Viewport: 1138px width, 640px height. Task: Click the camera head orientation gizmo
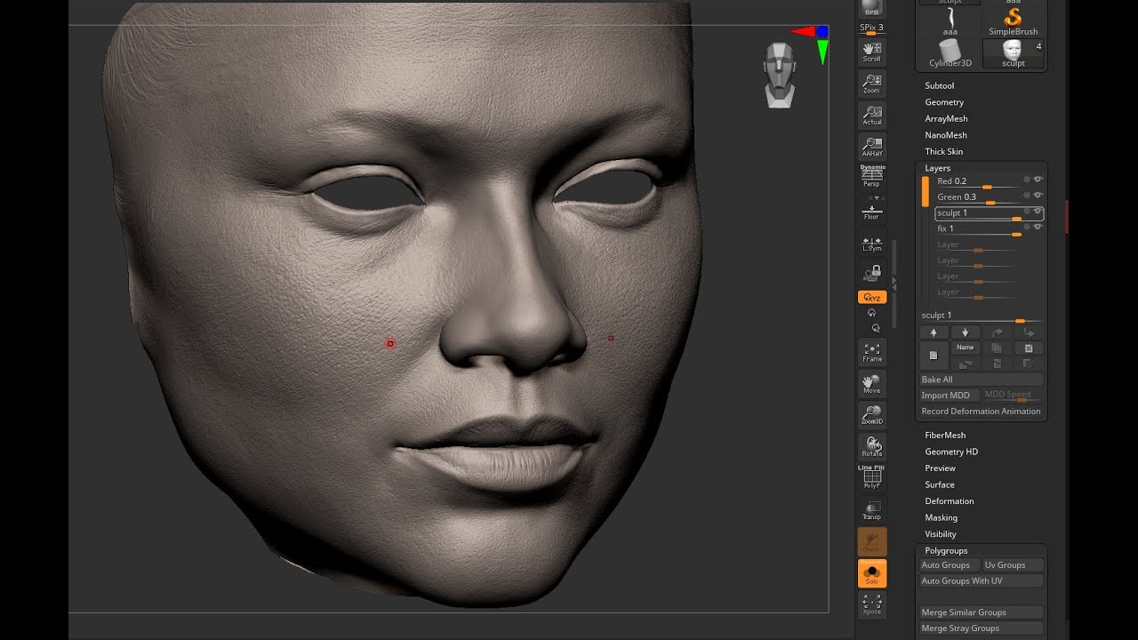pos(780,76)
